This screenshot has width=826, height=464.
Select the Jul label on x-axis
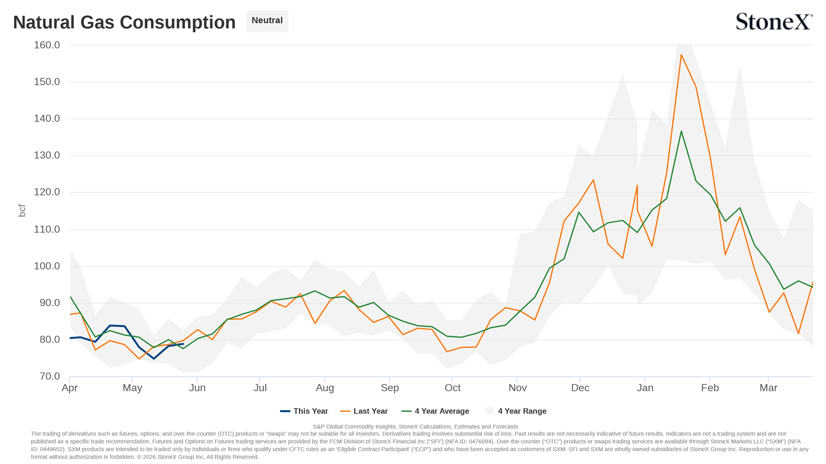[260, 388]
